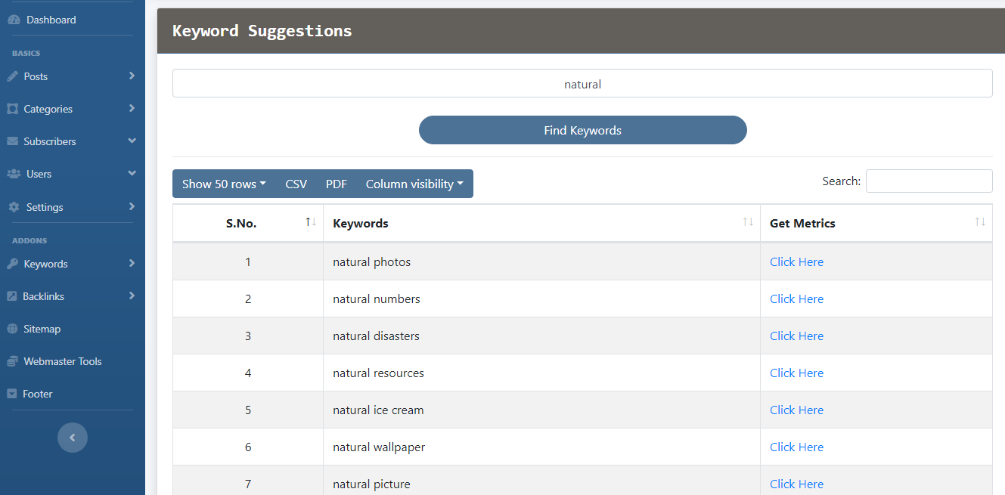Viewport: 1005px width, 495px height.
Task: Click the Subscribers envelope icon
Action: click(x=13, y=141)
